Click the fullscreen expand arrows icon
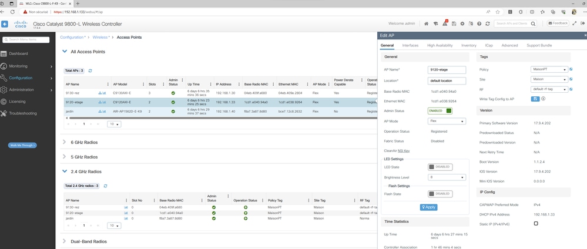This screenshot has height=249, width=587. tap(575, 23)
